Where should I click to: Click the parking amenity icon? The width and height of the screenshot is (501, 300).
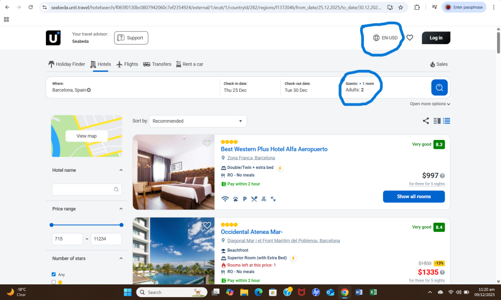tap(245, 199)
